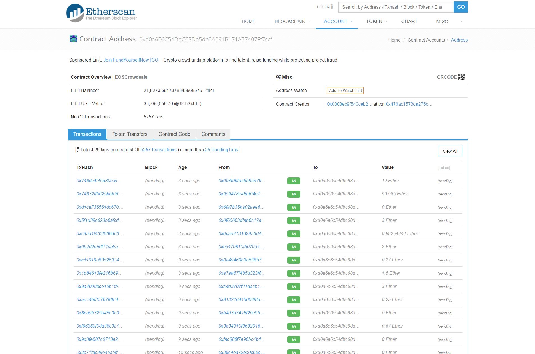Open creation txn 0x476ac1573da276c
This screenshot has height=354, width=535.
[409, 104]
